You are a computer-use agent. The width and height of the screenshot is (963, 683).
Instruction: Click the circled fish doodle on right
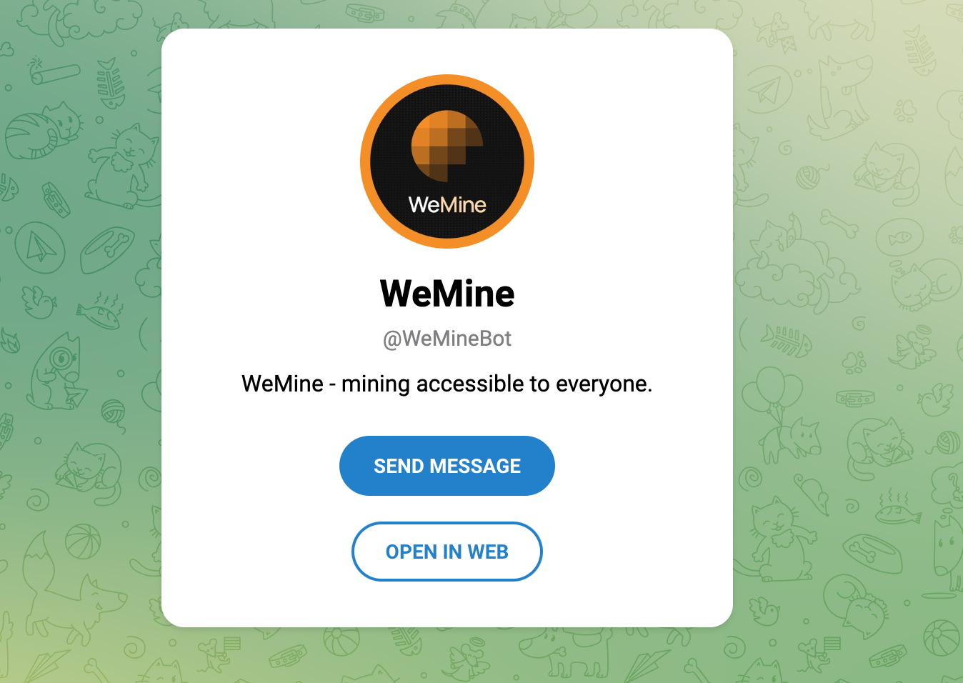coord(900,237)
